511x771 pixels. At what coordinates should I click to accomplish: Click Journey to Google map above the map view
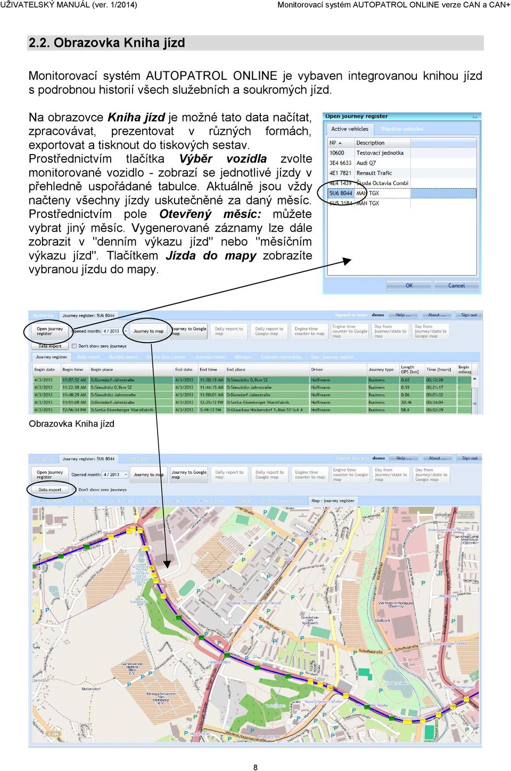tap(189, 474)
